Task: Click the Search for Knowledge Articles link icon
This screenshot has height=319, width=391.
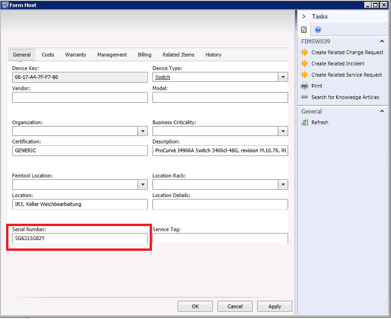Action: (x=304, y=97)
